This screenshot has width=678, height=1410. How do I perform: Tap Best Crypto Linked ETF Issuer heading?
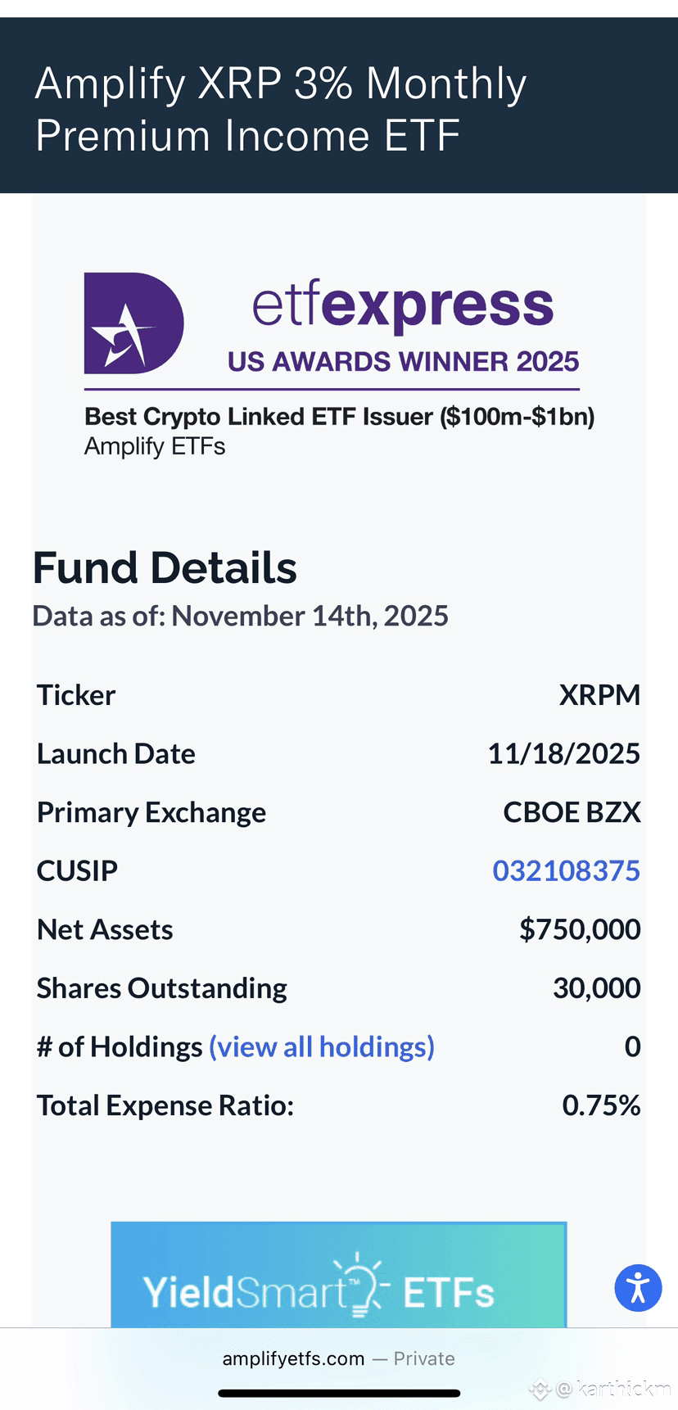pos(339,417)
